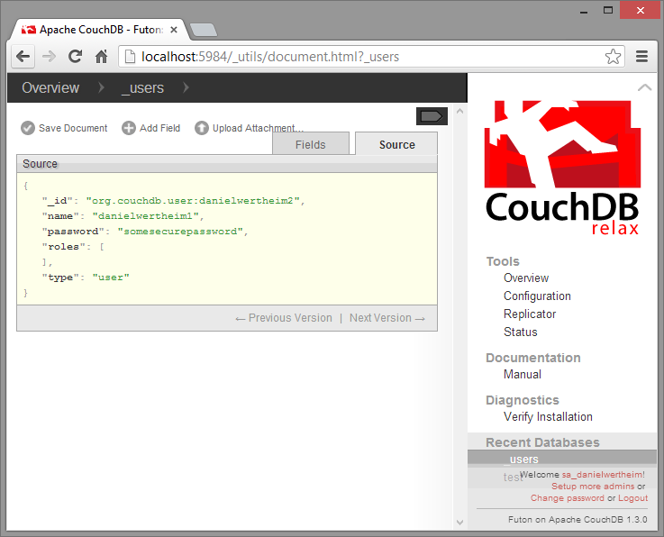This screenshot has height=537, width=664.
Task: Collapse the sidebar with the top chevron
Action: [x=644, y=87]
